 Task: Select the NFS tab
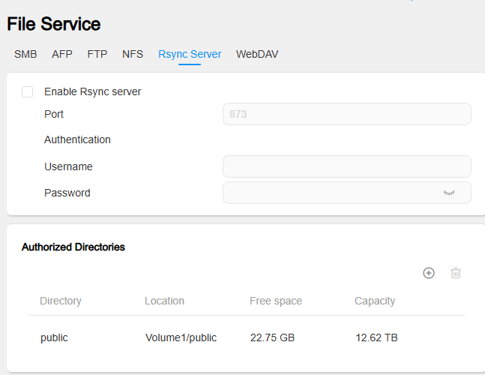pos(133,54)
